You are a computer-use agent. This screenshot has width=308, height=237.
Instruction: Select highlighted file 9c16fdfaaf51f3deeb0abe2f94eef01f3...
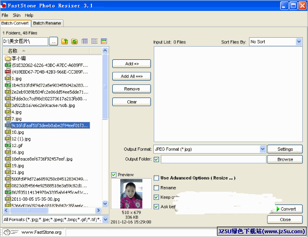(50, 125)
